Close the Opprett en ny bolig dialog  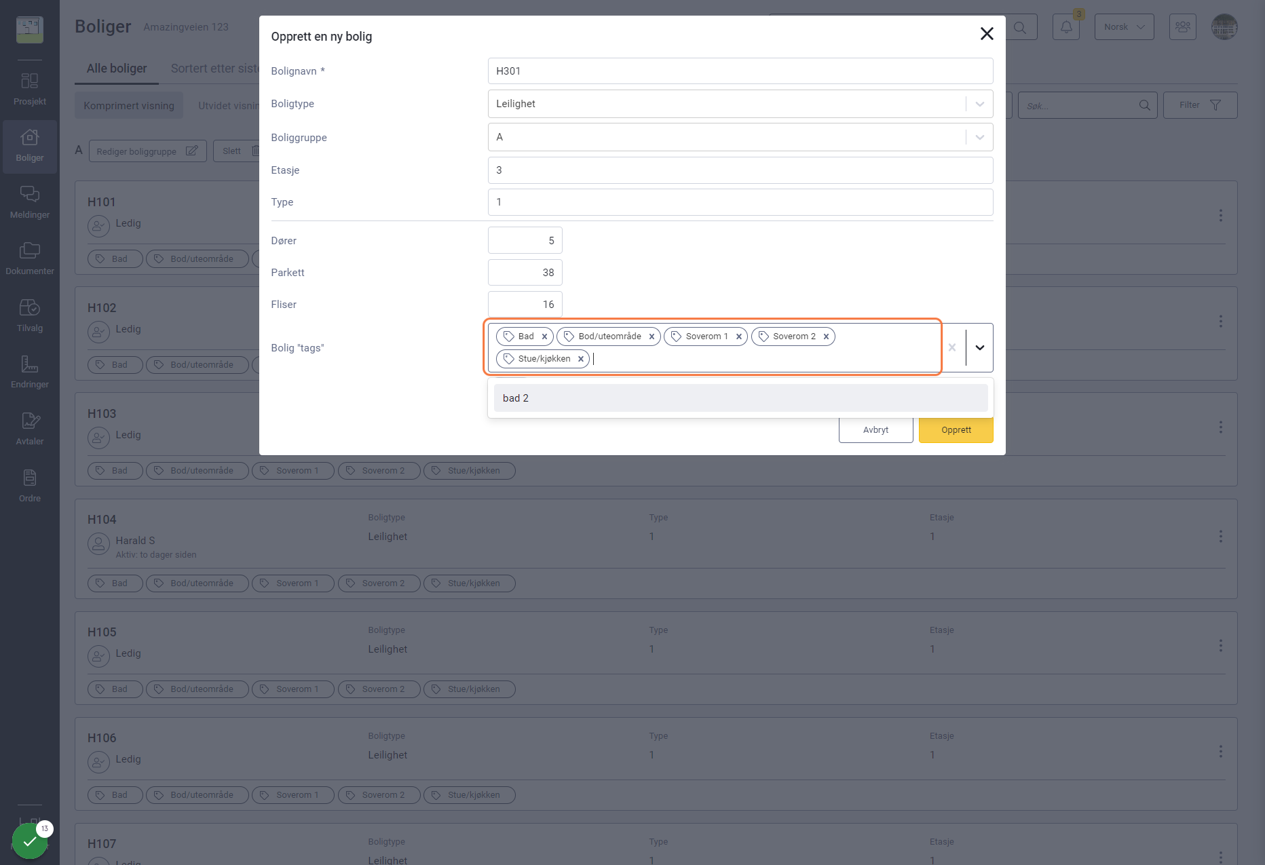click(987, 34)
